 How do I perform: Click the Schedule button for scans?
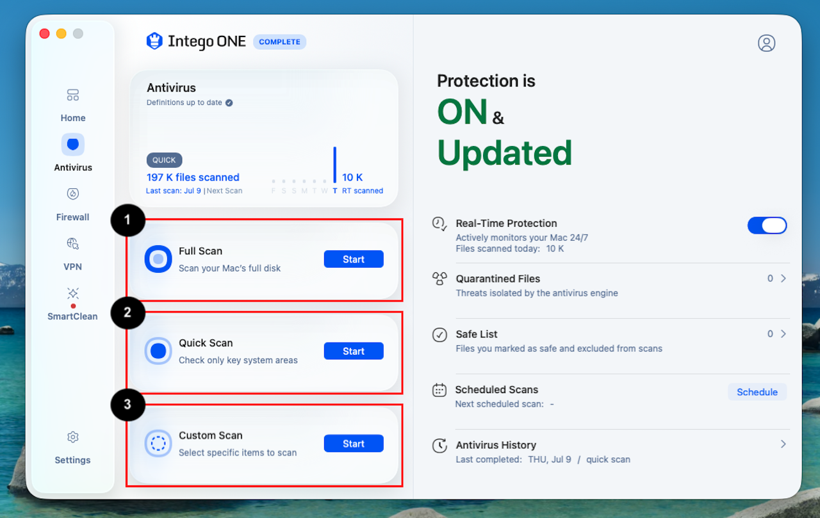[x=757, y=392]
